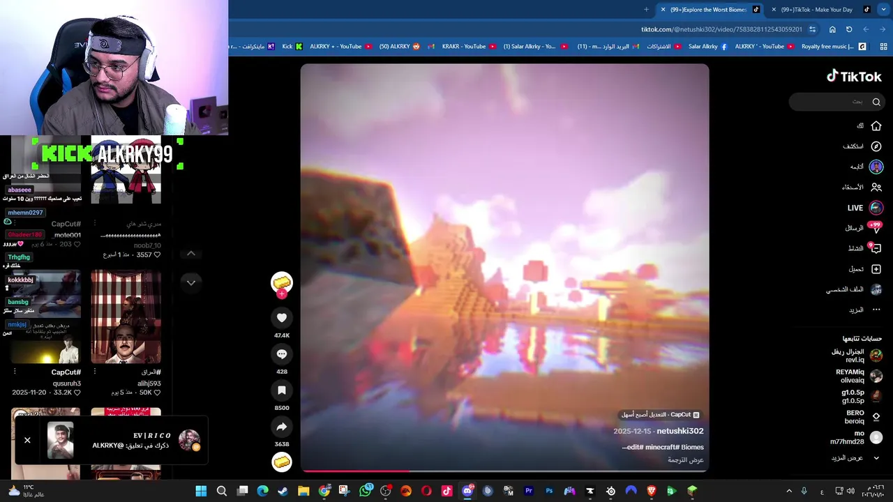Open the Kick bookmark
Viewport: 893px width, 502px height.
pyautogui.click(x=292, y=47)
